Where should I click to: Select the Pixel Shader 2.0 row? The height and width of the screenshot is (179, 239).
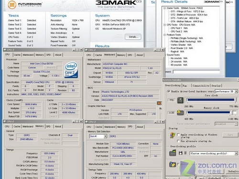pos(182,48)
